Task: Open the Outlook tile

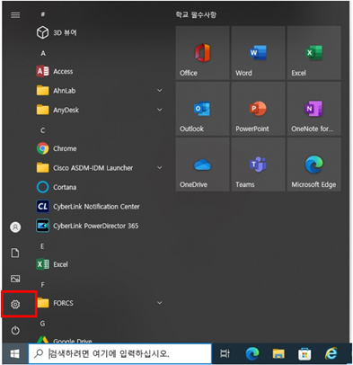Action: (x=202, y=109)
